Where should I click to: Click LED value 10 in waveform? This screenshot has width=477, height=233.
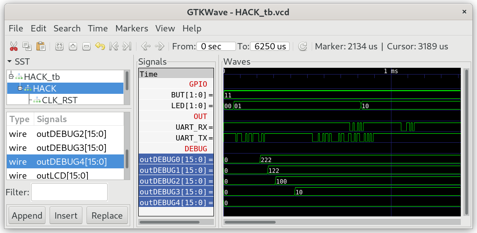click(x=365, y=106)
